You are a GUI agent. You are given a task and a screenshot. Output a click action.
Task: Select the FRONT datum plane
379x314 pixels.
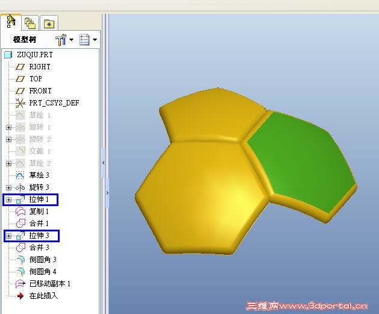click(40, 91)
